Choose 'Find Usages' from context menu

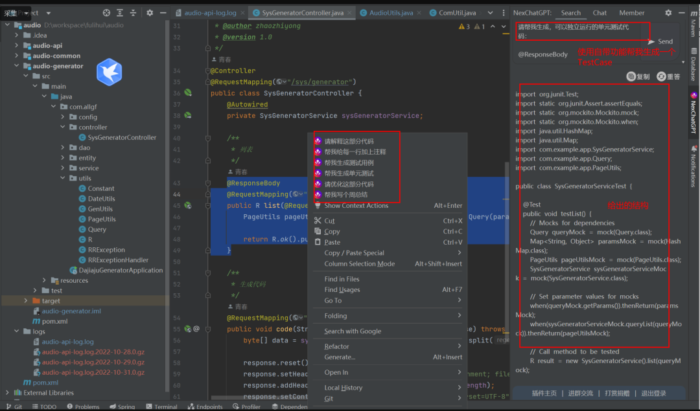pyautogui.click(x=342, y=290)
